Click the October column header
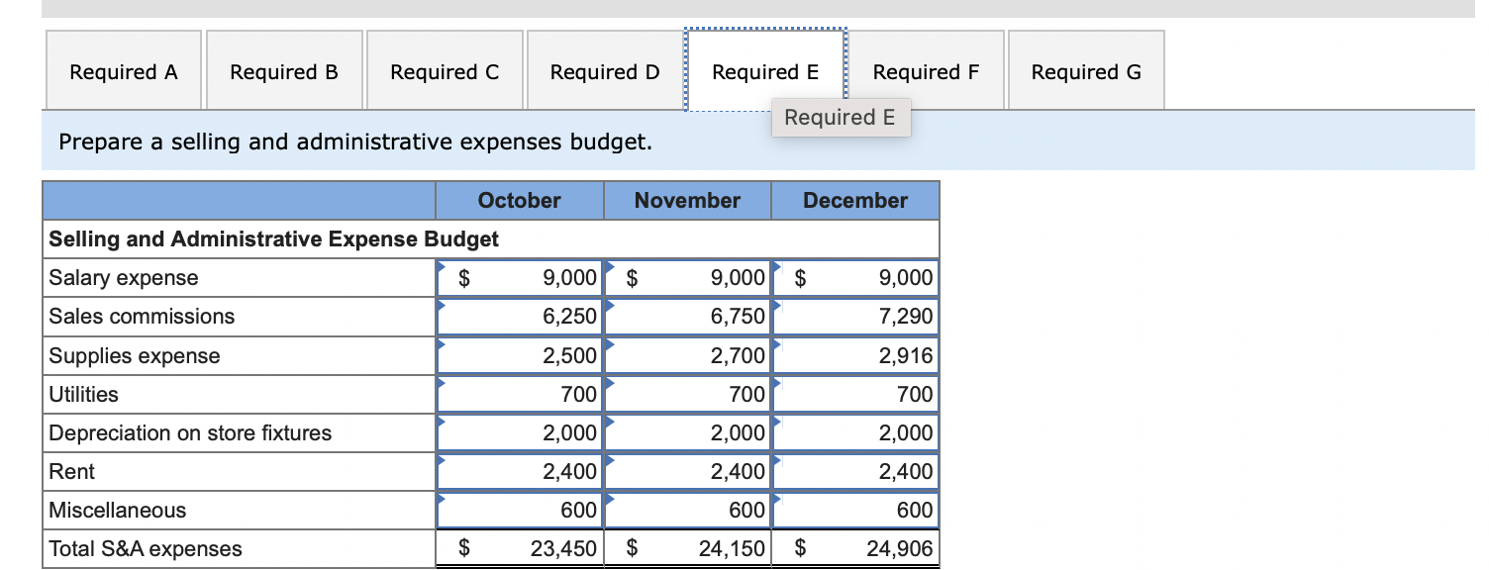 coord(519,200)
